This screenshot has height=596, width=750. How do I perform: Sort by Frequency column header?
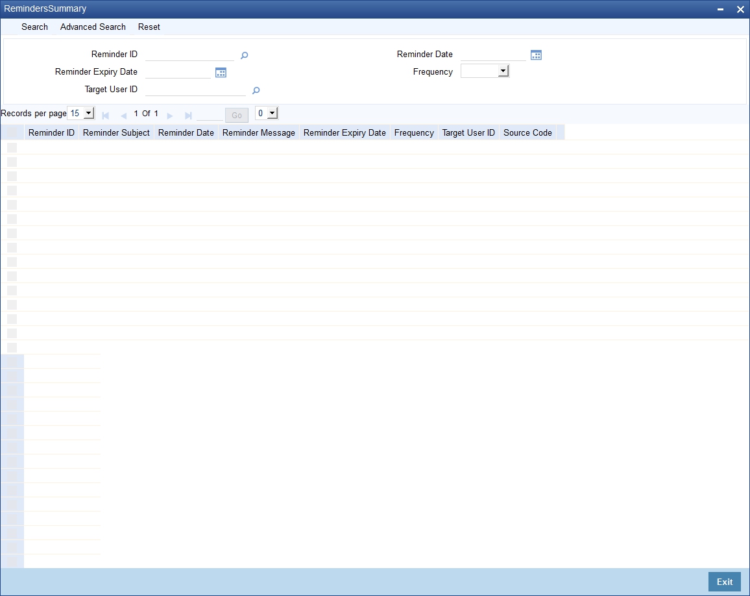click(414, 132)
